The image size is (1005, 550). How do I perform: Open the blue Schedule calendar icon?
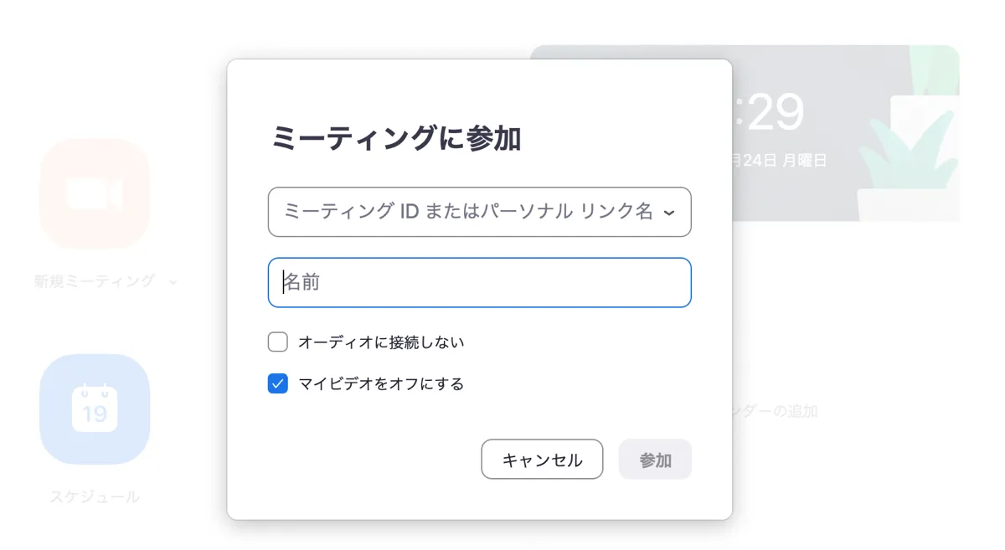pos(95,409)
